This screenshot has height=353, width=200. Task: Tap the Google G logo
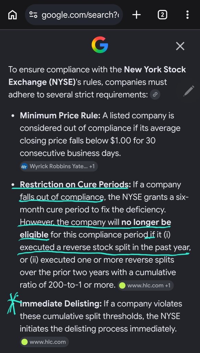click(x=100, y=45)
